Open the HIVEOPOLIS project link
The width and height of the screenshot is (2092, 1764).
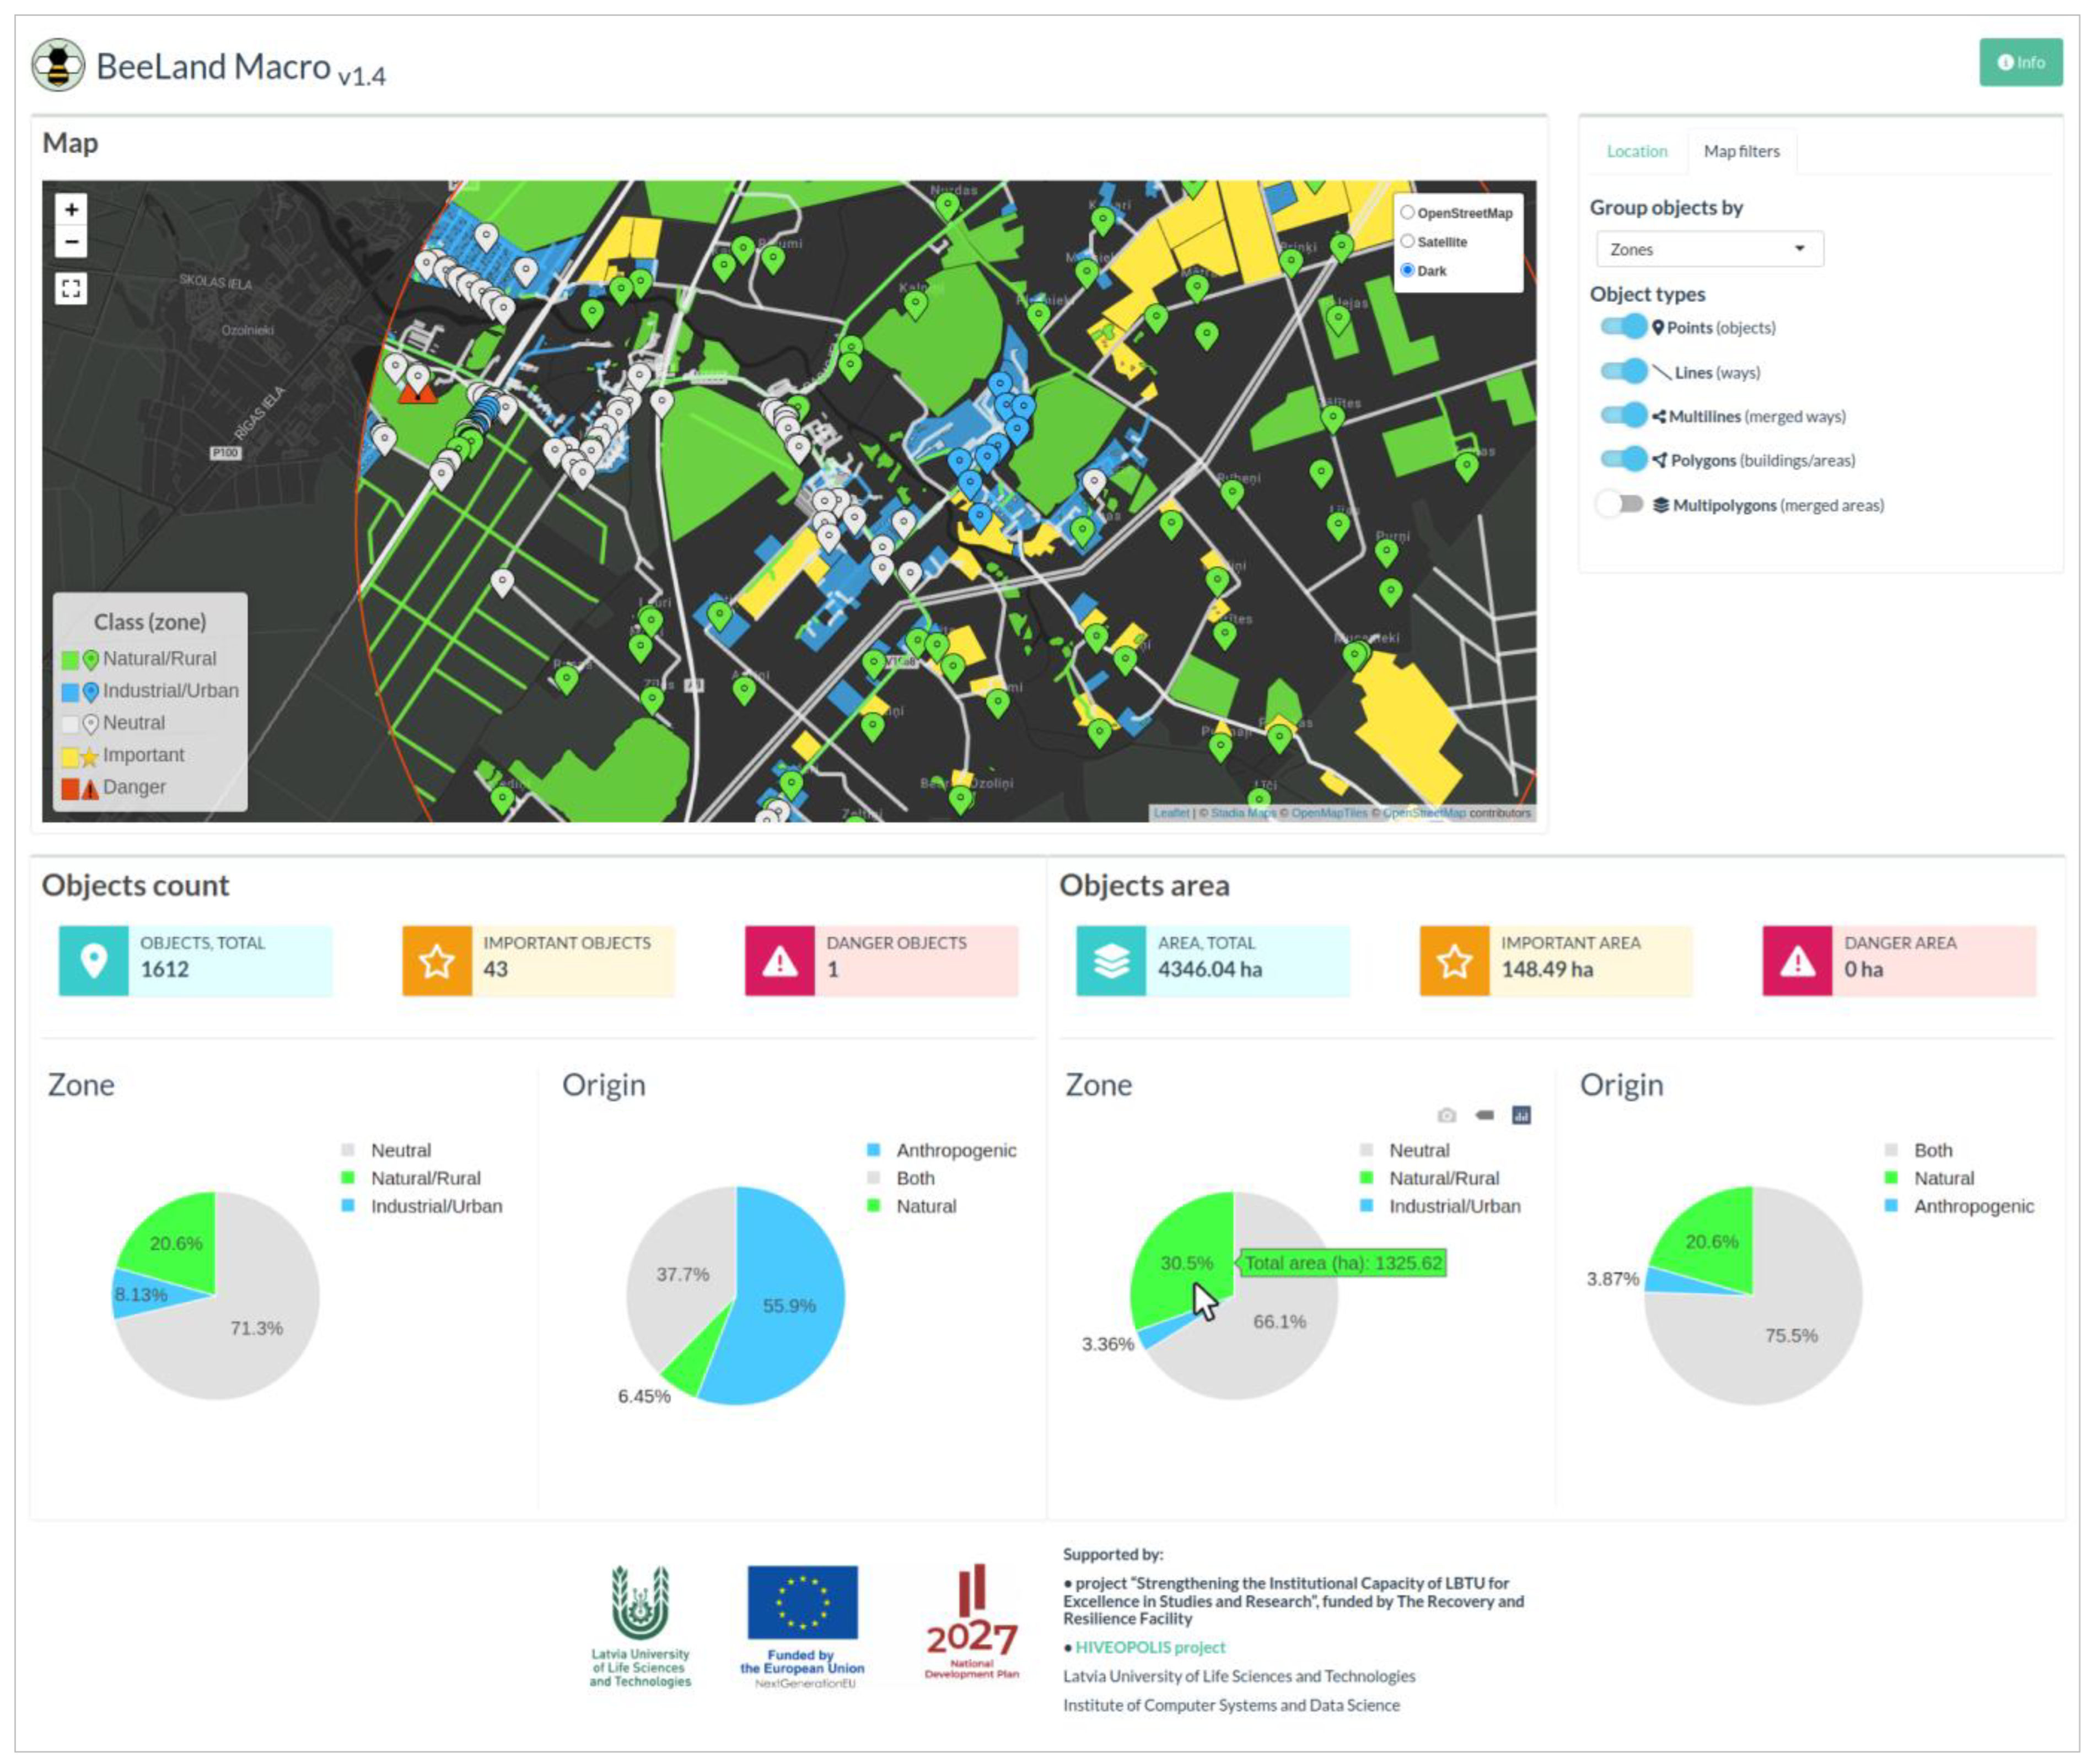1149,1647
